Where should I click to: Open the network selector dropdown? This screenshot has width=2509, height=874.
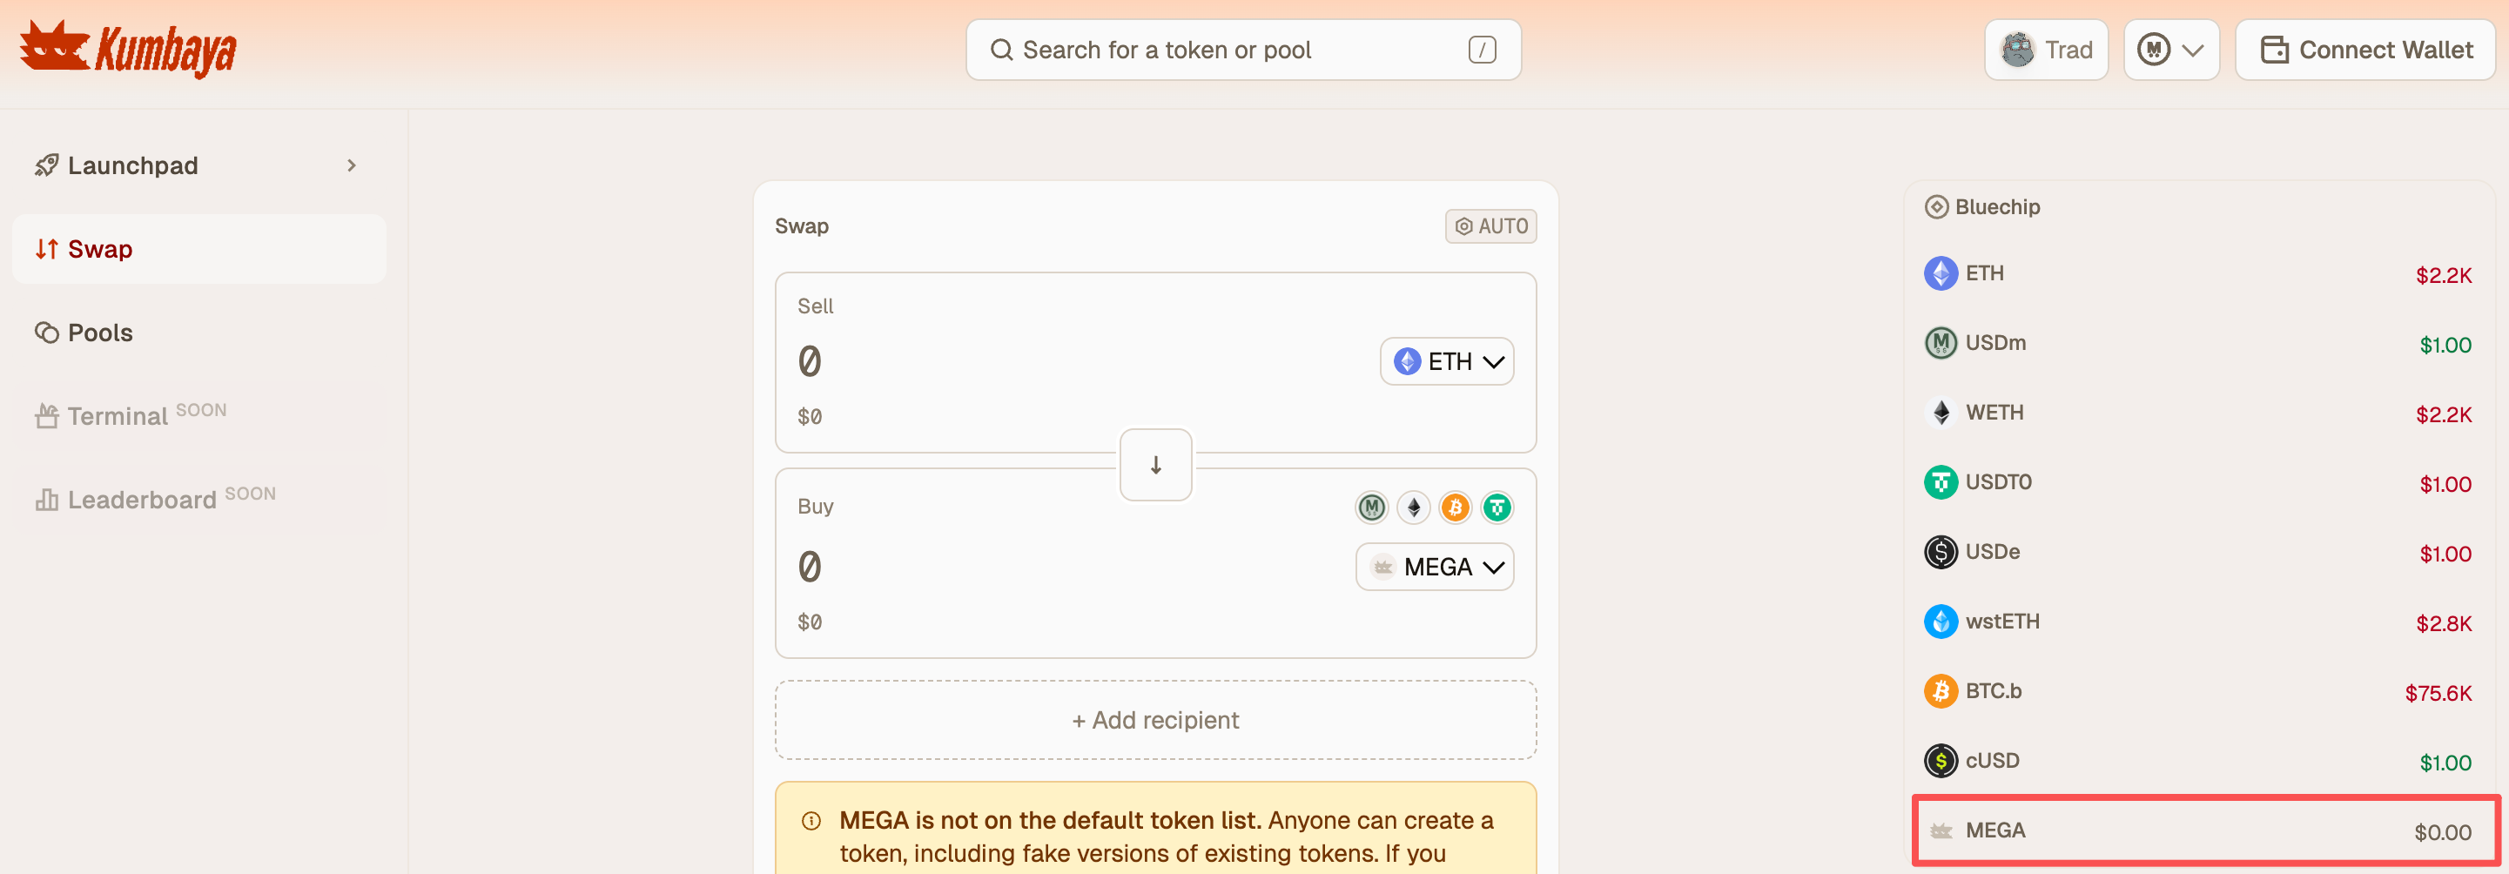tap(2170, 50)
